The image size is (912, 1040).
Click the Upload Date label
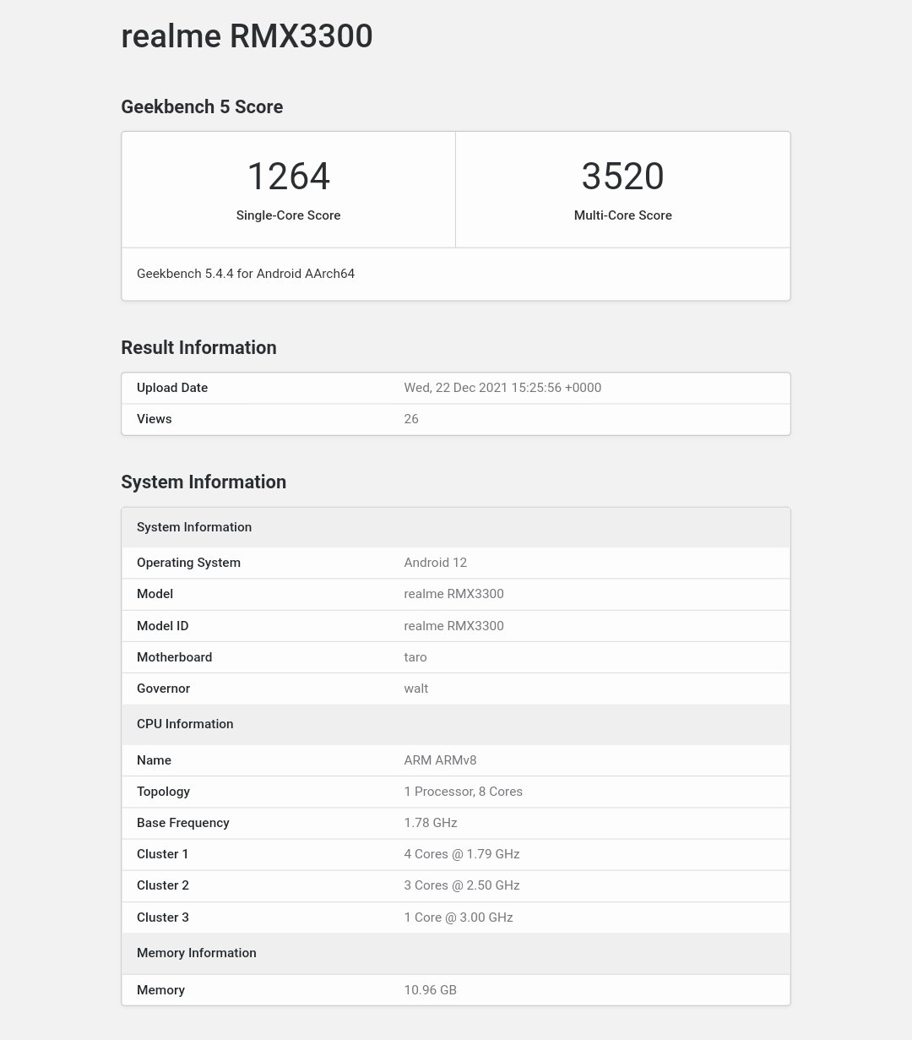click(x=172, y=388)
